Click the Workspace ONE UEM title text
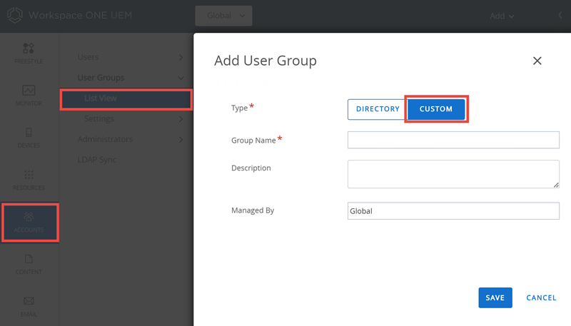Screen dimensions: 571x326 80,15
